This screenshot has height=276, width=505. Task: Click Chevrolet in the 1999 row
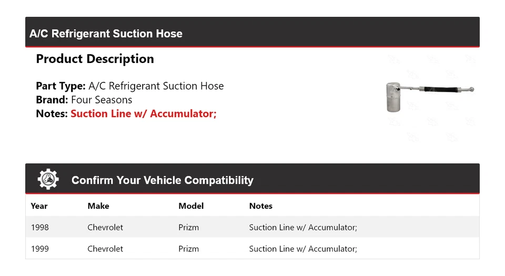(x=105, y=249)
